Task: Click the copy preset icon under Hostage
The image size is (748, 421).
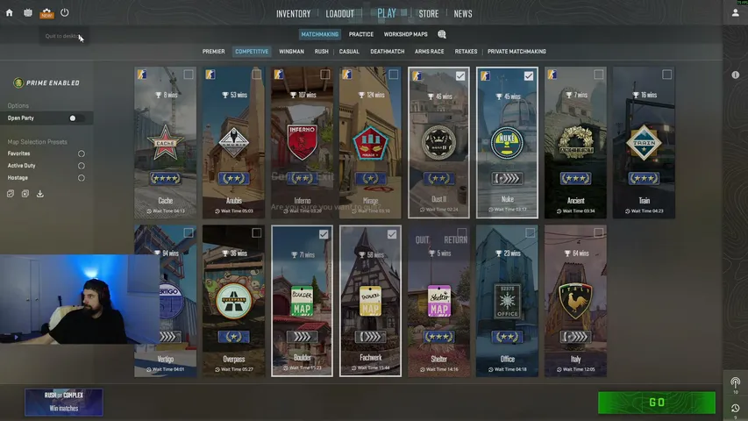Action: (x=11, y=194)
